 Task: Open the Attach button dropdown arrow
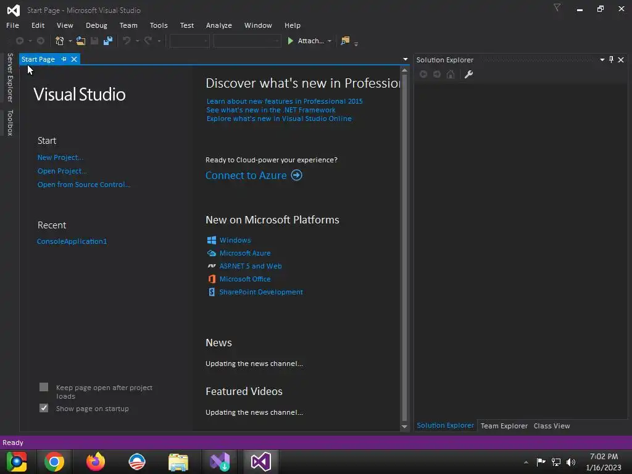click(330, 41)
